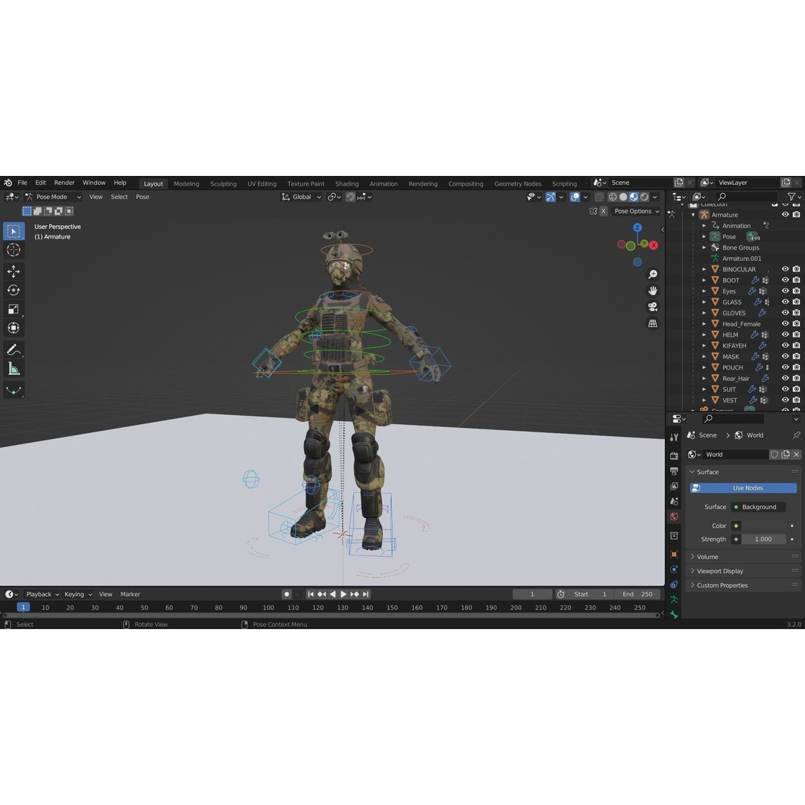Open the View Layer properties tab
Screen dimensions: 805x805
click(674, 486)
